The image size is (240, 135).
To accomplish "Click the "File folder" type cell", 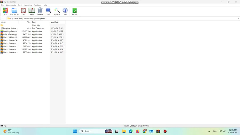I will 36,25.
